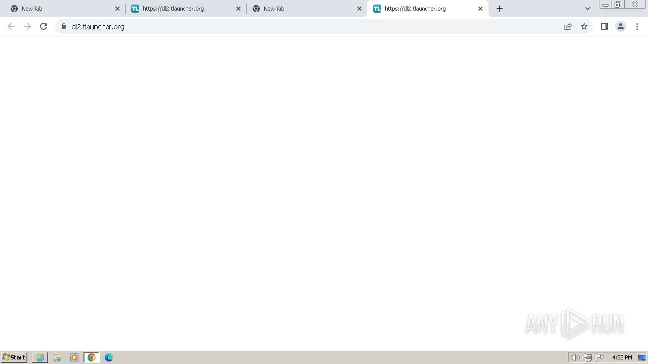
Task: Close the active fourth tlauncher tab
Action: (x=480, y=9)
